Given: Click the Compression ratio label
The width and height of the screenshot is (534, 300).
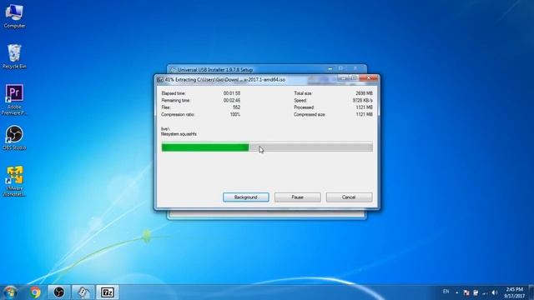Looking at the screenshot, I should (x=178, y=115).
